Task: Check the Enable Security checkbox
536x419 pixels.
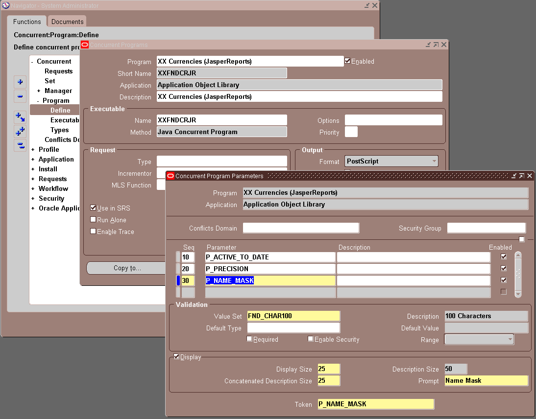Action: pyautogui.click(x=311, y=339)
